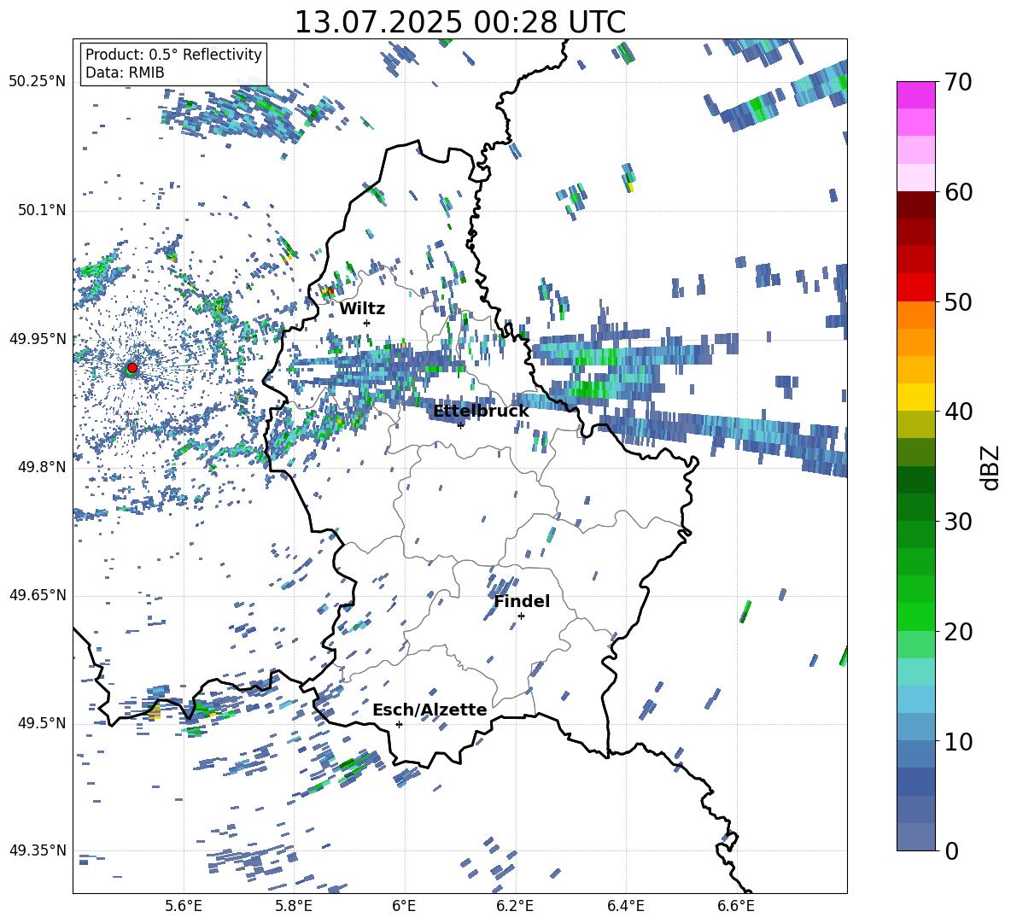
Task: Click longitude label 6°E
Action: [x=404, y=906]
